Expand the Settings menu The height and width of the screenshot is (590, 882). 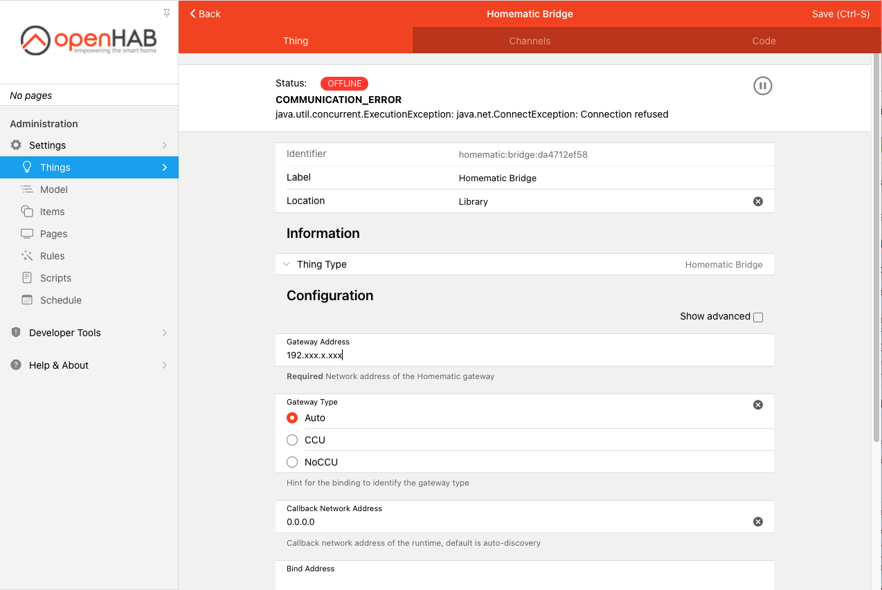(x=89, y=145)
